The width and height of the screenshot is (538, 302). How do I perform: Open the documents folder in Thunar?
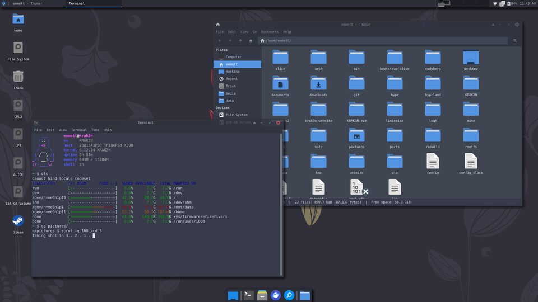point(280,86)
